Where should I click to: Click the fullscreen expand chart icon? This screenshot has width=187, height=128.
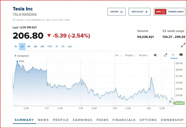183,45
